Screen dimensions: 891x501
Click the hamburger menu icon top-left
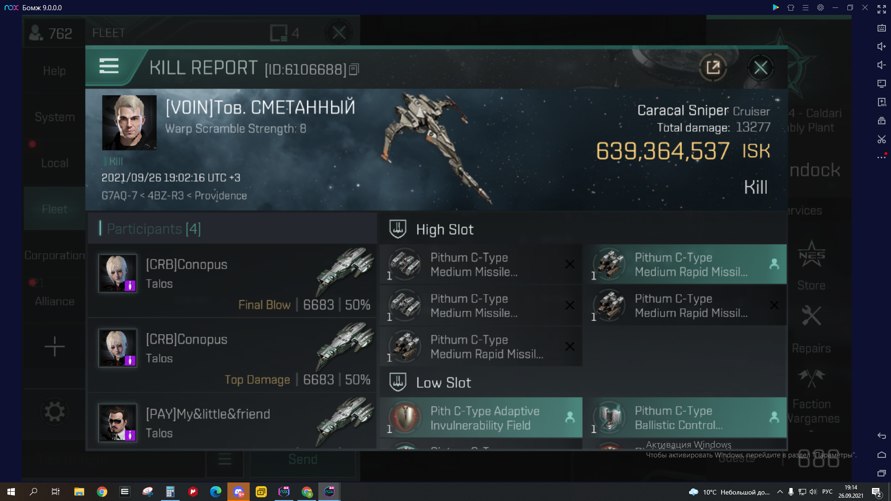[109, 67]
